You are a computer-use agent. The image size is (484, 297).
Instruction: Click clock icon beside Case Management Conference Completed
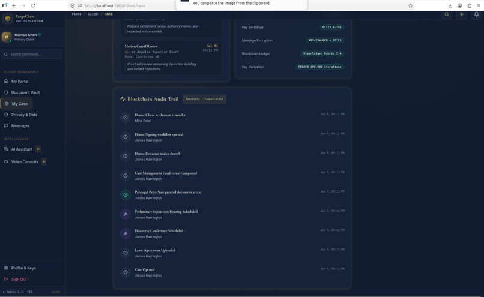point(126,175)
